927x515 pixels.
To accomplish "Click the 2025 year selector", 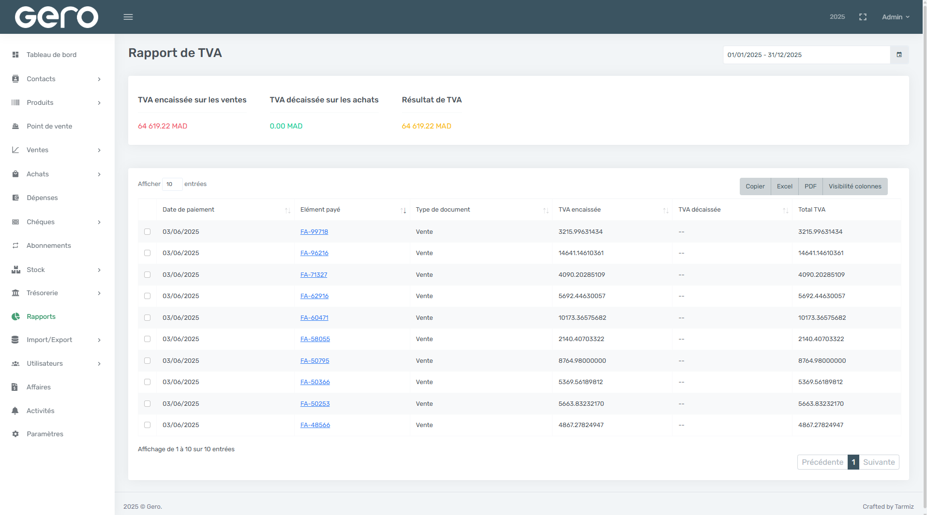I will coord(837,17).
